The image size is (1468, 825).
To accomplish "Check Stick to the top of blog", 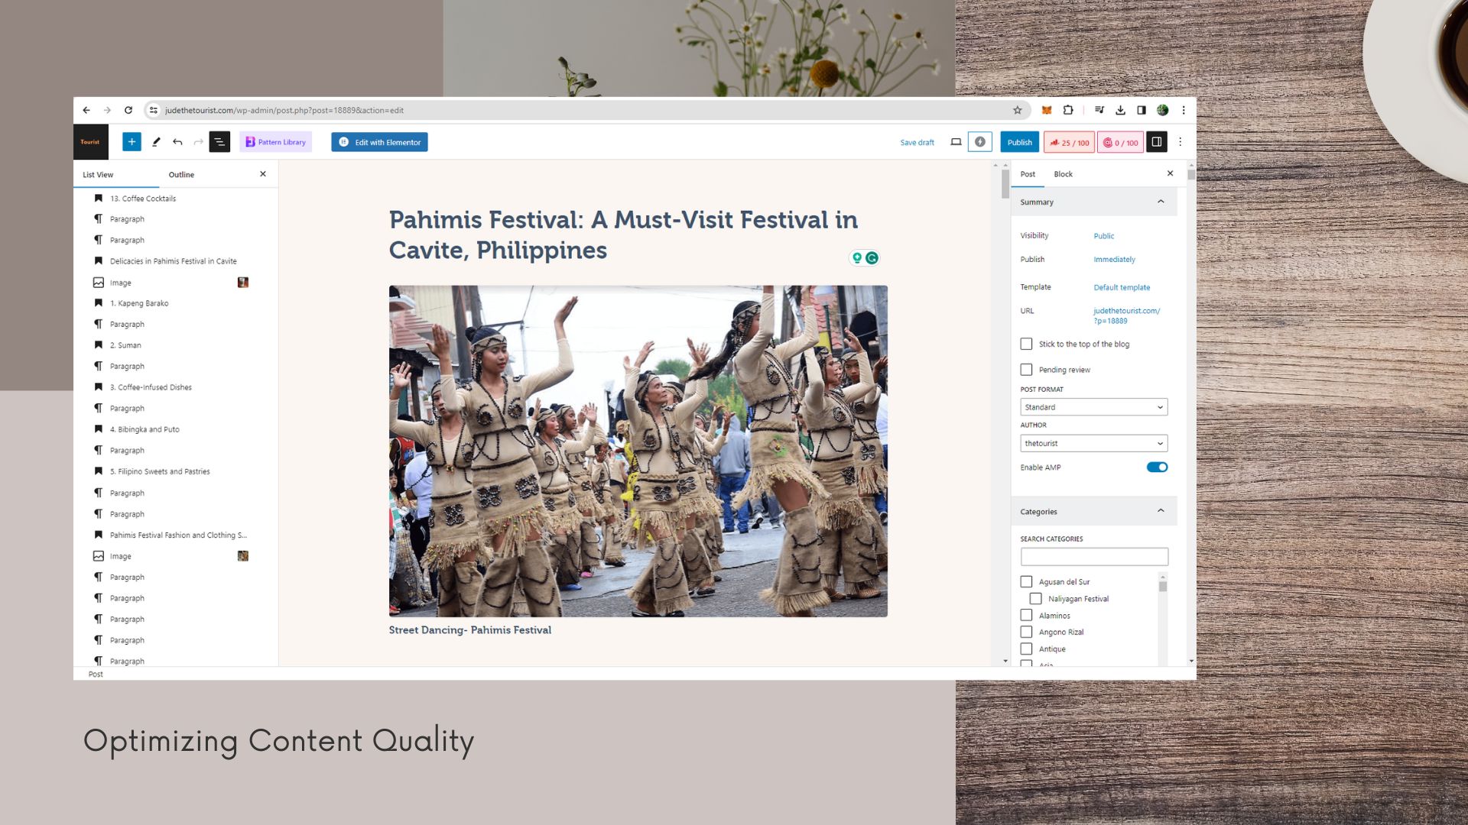I will click(1026, 345).
